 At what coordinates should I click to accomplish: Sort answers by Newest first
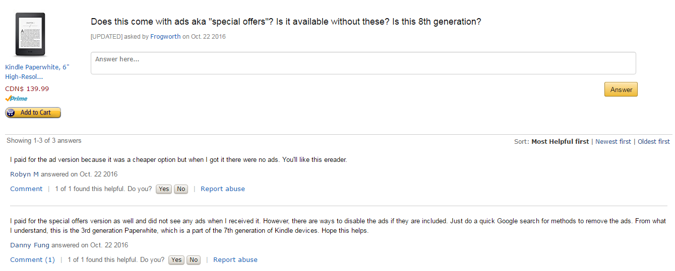613,142
